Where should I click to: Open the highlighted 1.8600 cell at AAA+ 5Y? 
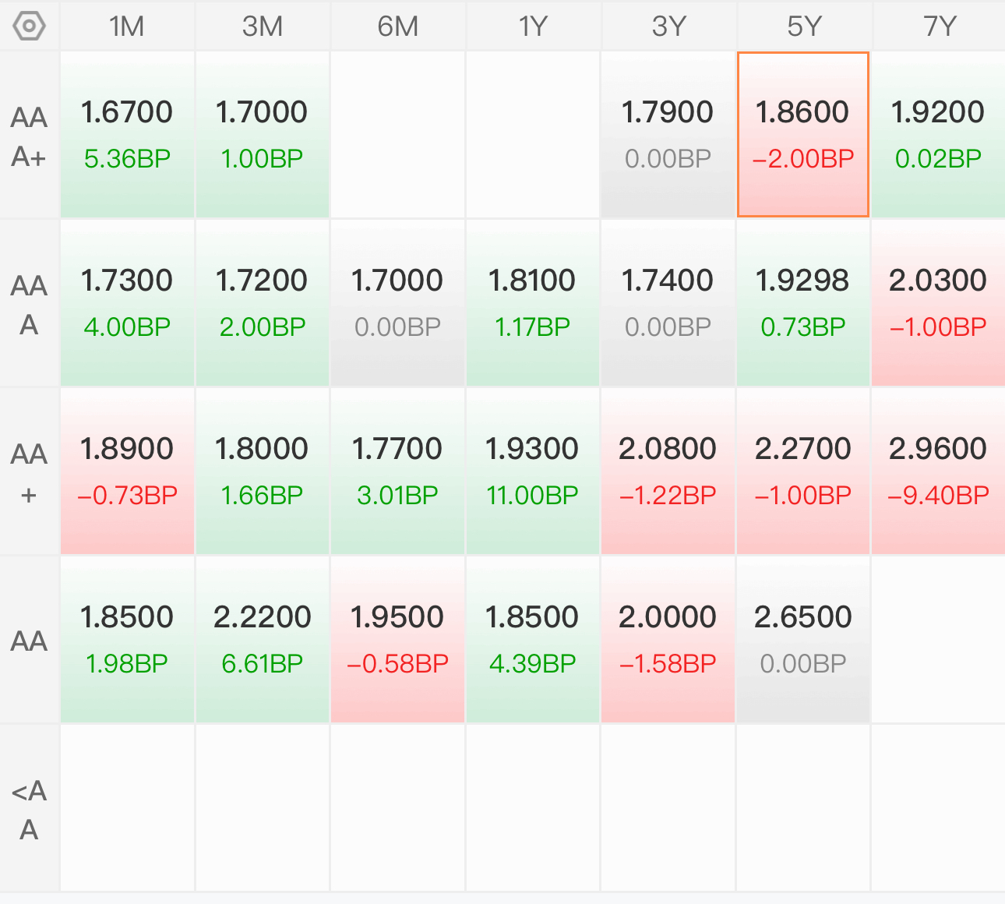click(803, 135)
